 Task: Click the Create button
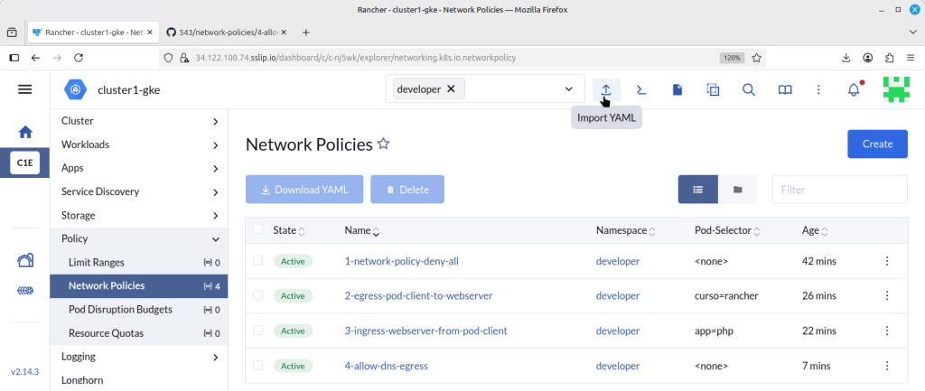pos(877,144)
